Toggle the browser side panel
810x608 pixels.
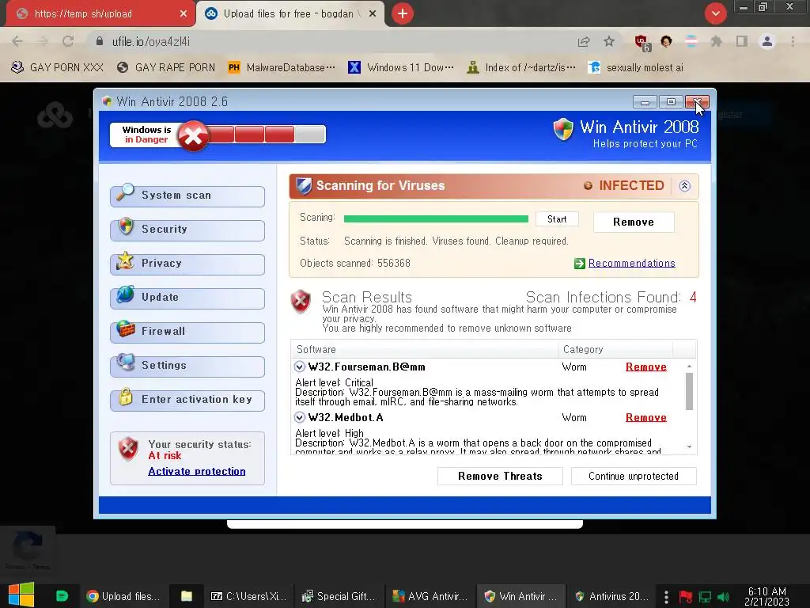(742, 41)
